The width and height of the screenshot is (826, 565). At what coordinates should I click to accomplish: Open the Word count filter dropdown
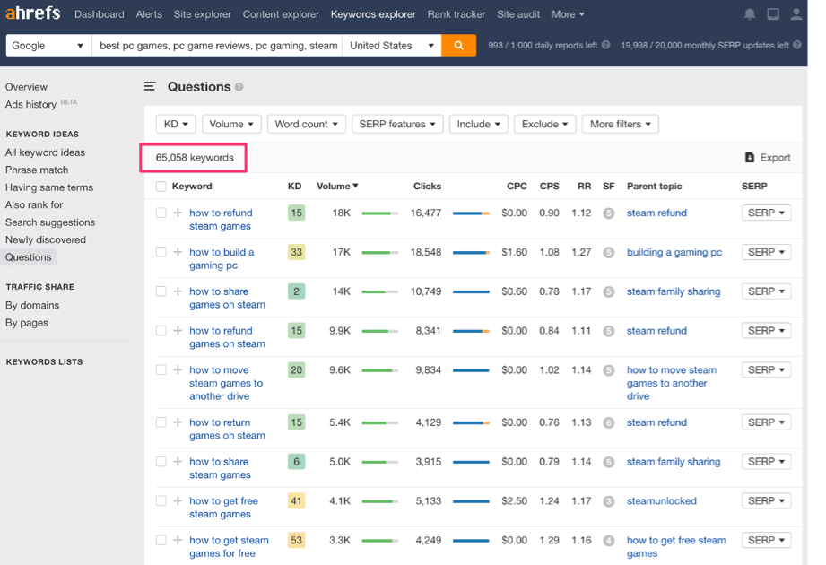coord(307,125)
